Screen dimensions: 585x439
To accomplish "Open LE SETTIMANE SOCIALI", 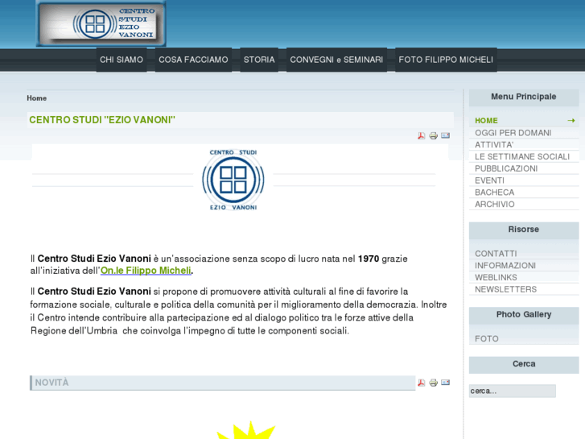I will coord(524,156).
